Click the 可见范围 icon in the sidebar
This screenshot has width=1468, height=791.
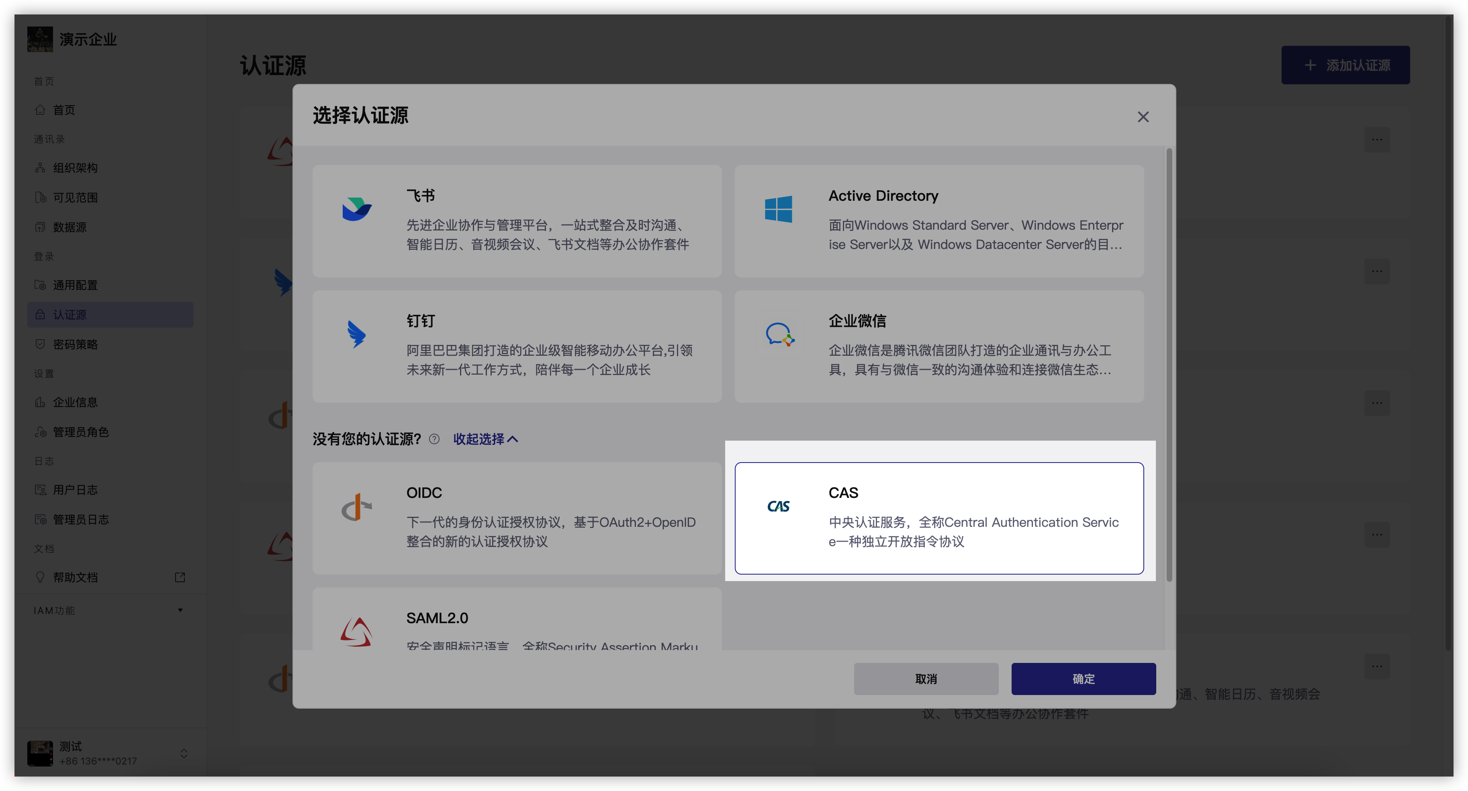point(40,197)
